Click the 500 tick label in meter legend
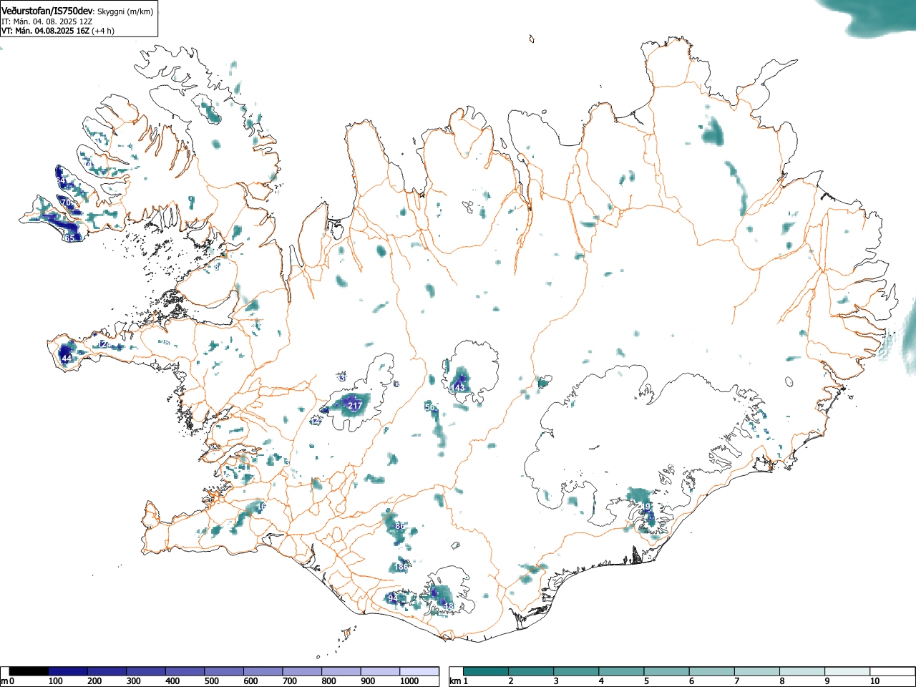The width and height of the screenshot is (916, 687). [211, 681]
